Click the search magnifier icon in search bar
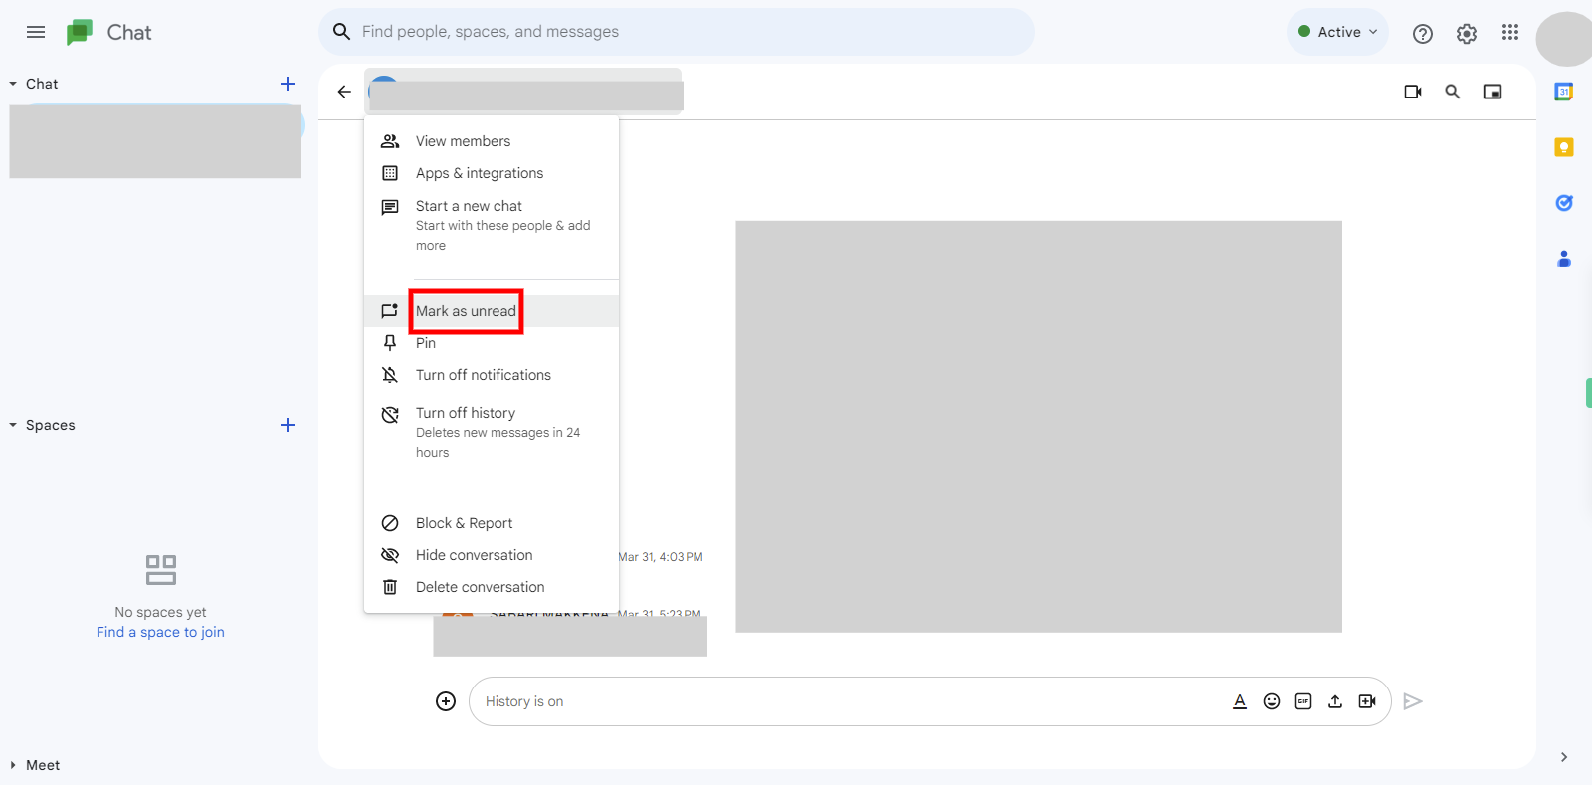1592x785 pixels. tap(341, 32)
